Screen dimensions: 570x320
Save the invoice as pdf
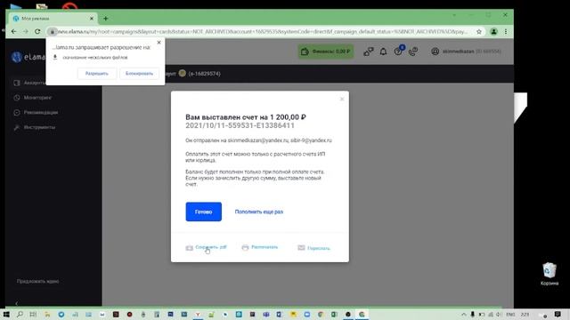(x=211, y=247)
